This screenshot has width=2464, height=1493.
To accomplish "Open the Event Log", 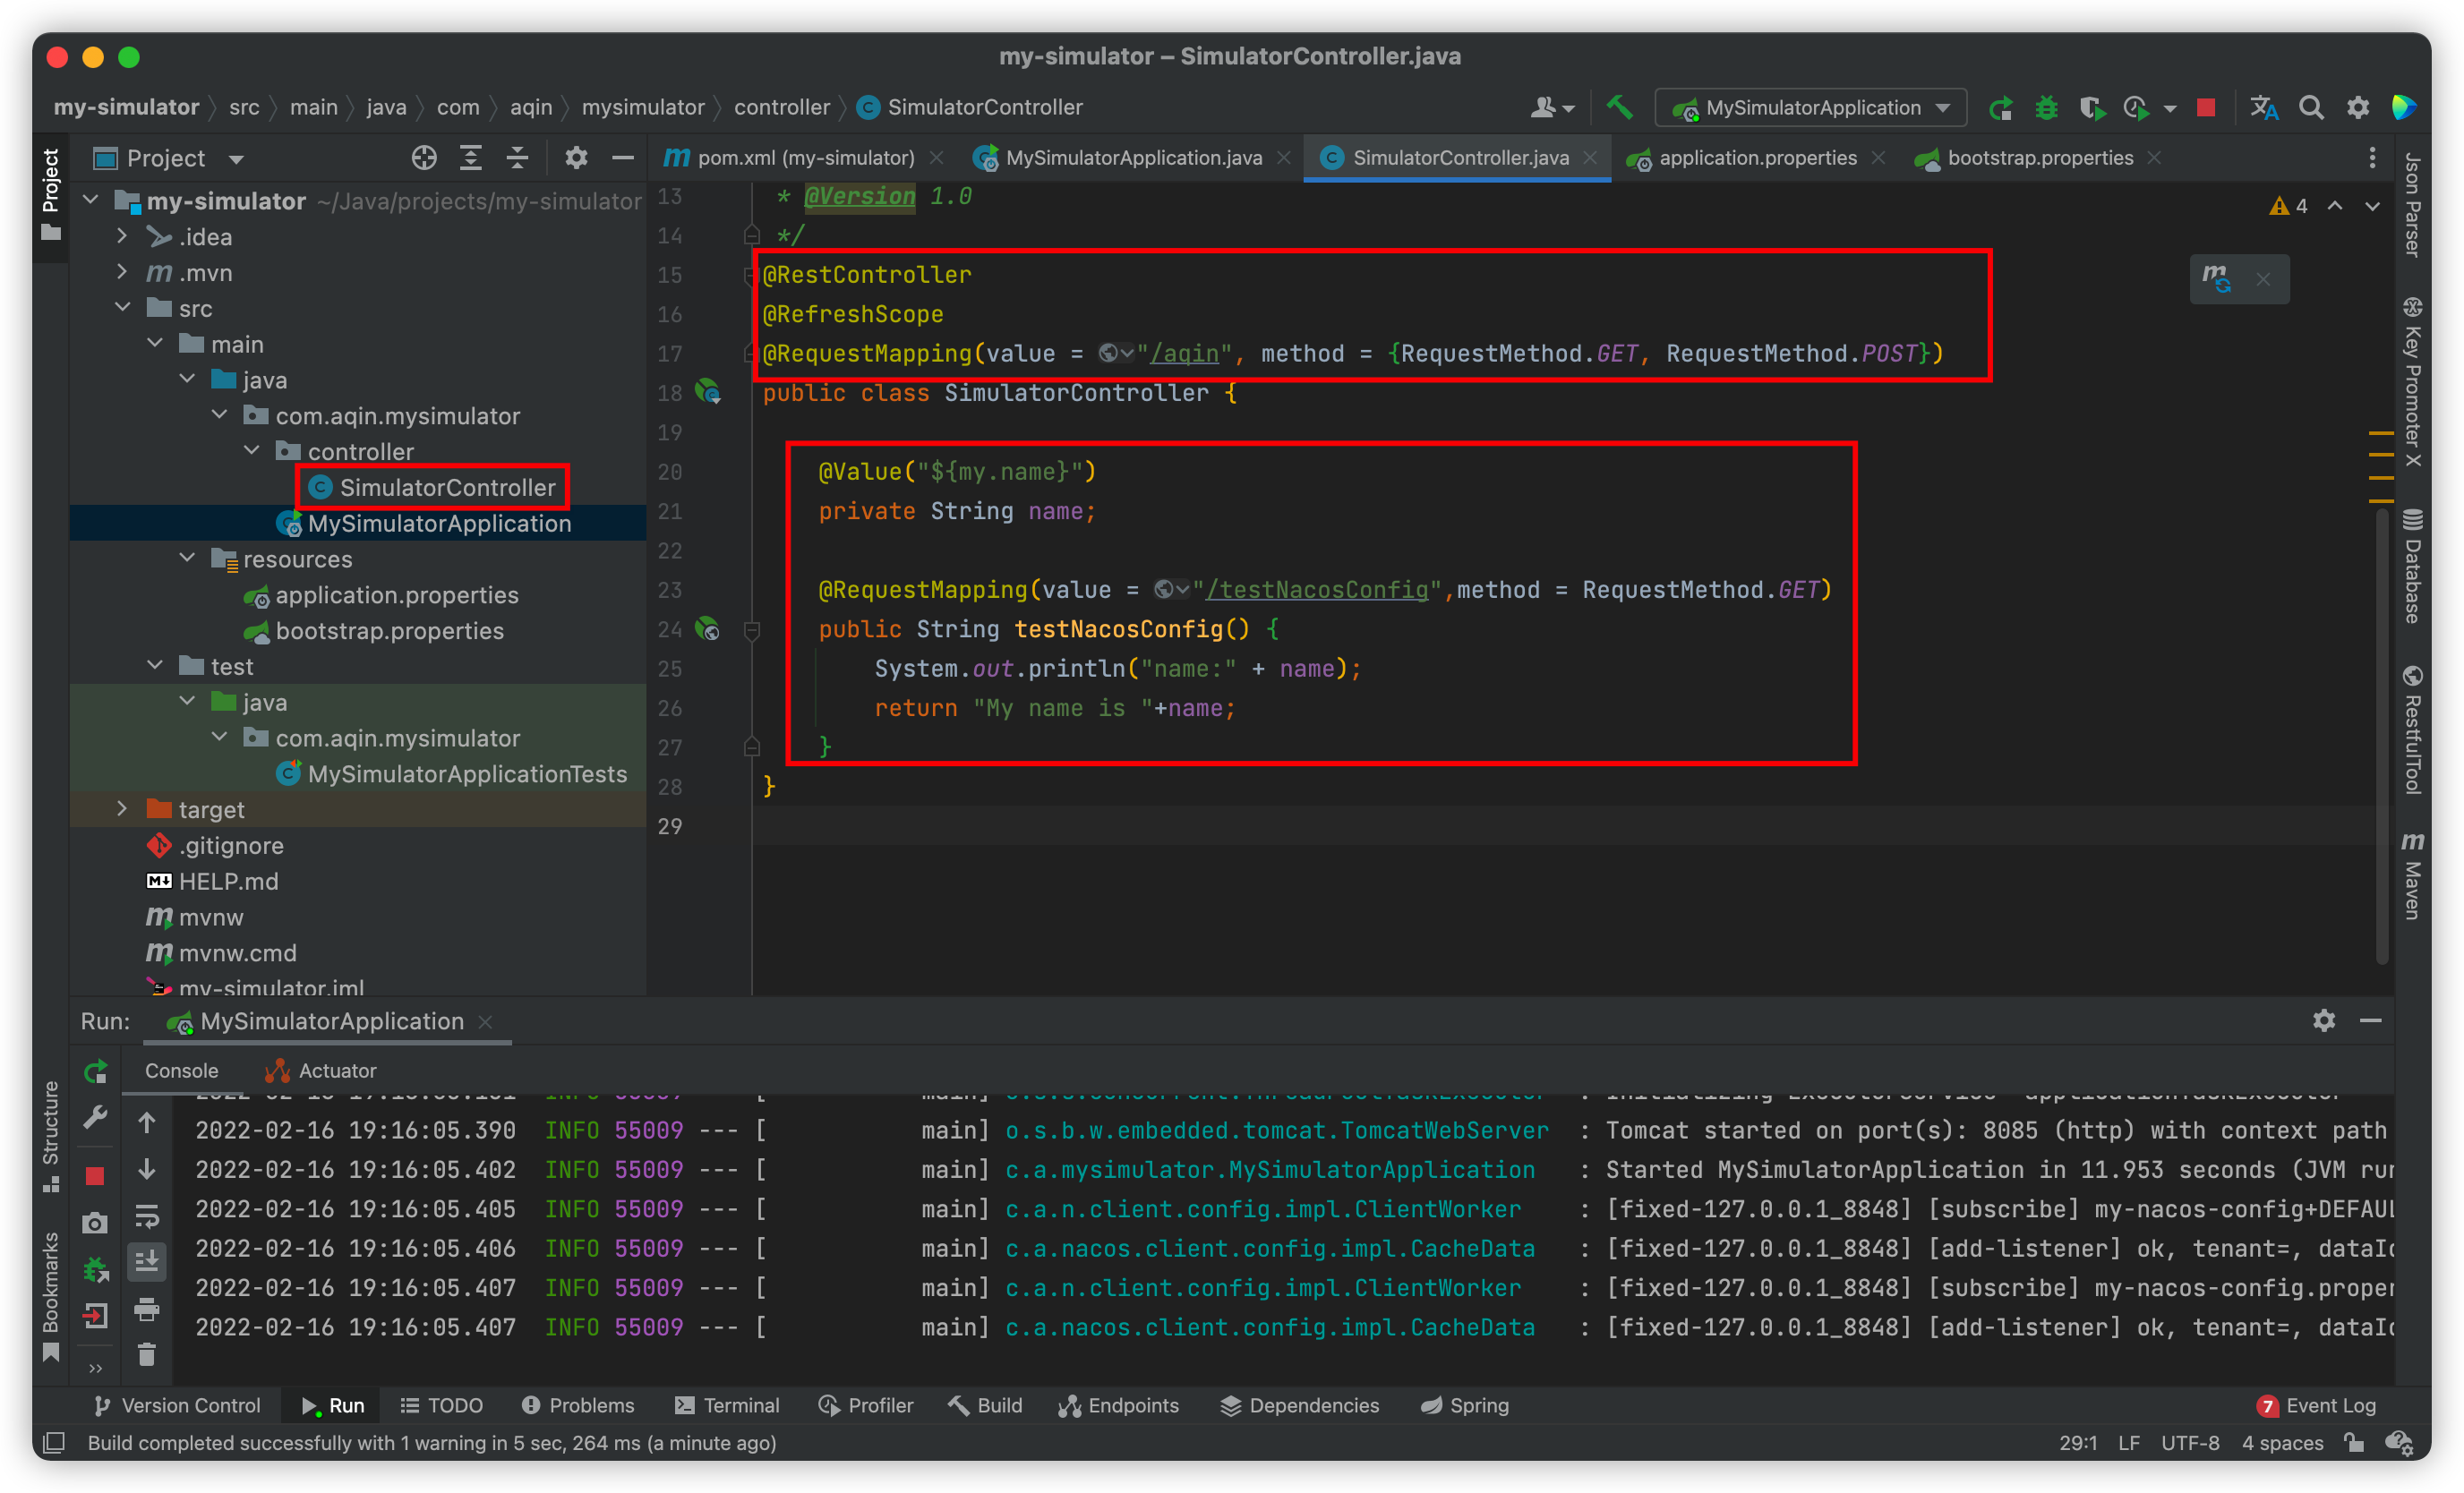I will coord(2316,1405).
